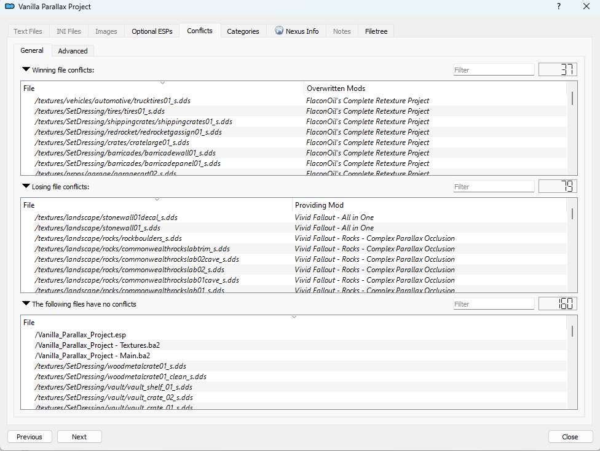Collapse the files with no conflicts section
Screen dimensions: 600x451
tap(26, 304)
